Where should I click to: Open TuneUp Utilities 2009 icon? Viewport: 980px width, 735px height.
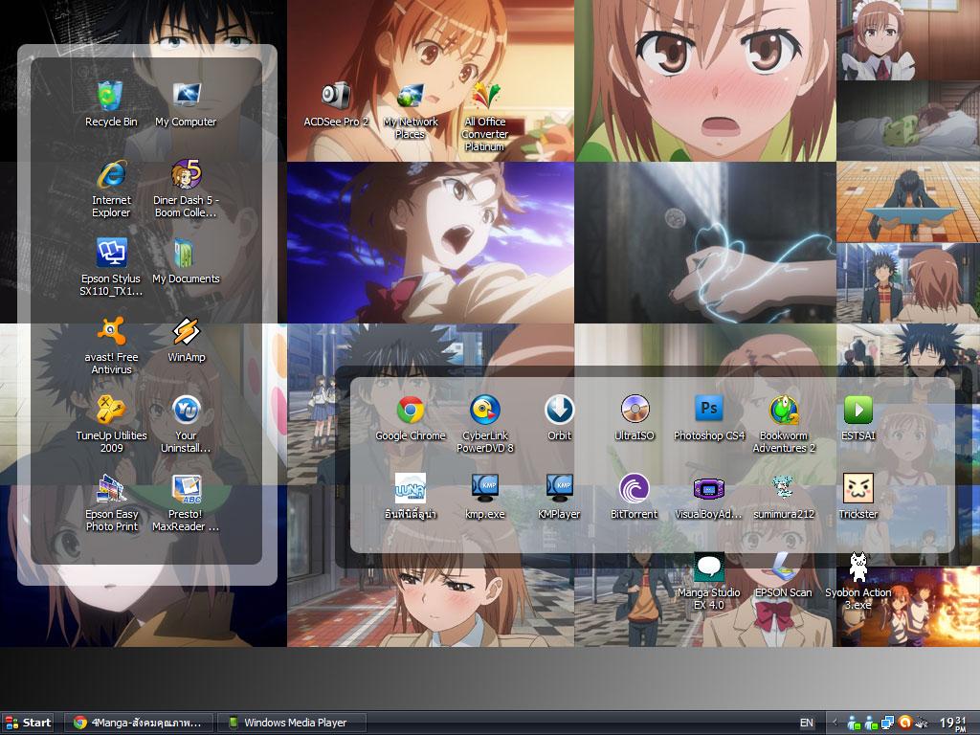(x=111, y=424)
